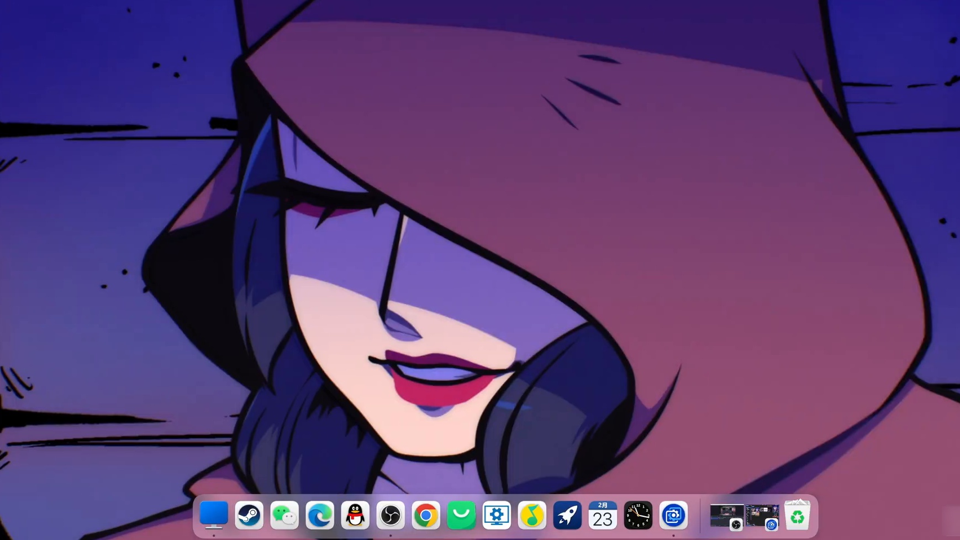Launch Google Chrome browser
The height and width of the screenshot is (540, 960).
point(426,516)
